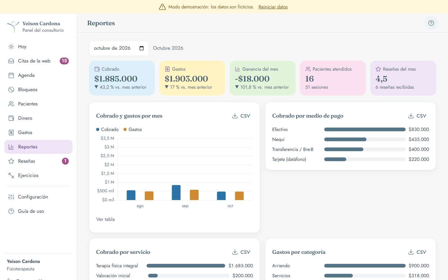
Task: Download CSV for Cobrado por medio de pago
Action: (417, 116)
